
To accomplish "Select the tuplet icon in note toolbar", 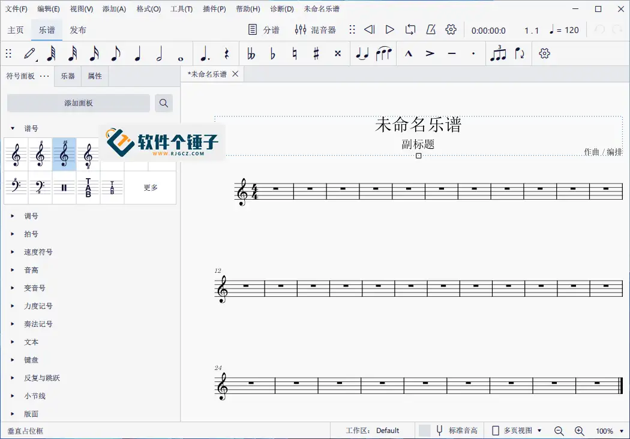I will (x=498, y=53).
